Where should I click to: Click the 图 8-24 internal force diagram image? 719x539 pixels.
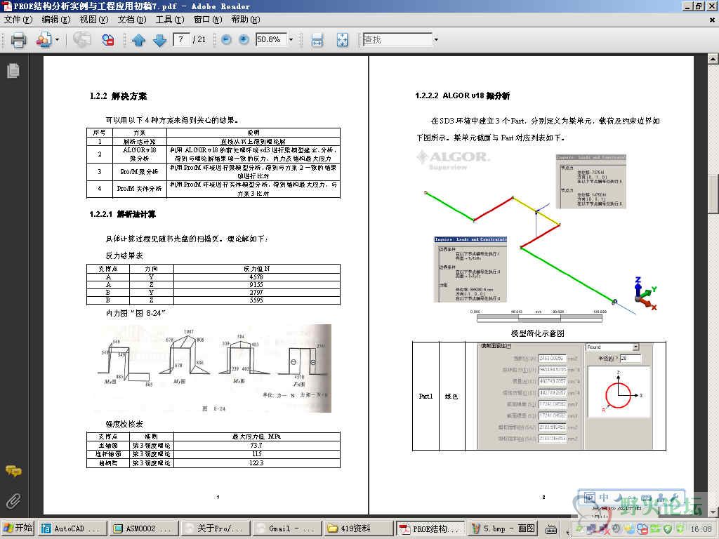tap(213, 368)
